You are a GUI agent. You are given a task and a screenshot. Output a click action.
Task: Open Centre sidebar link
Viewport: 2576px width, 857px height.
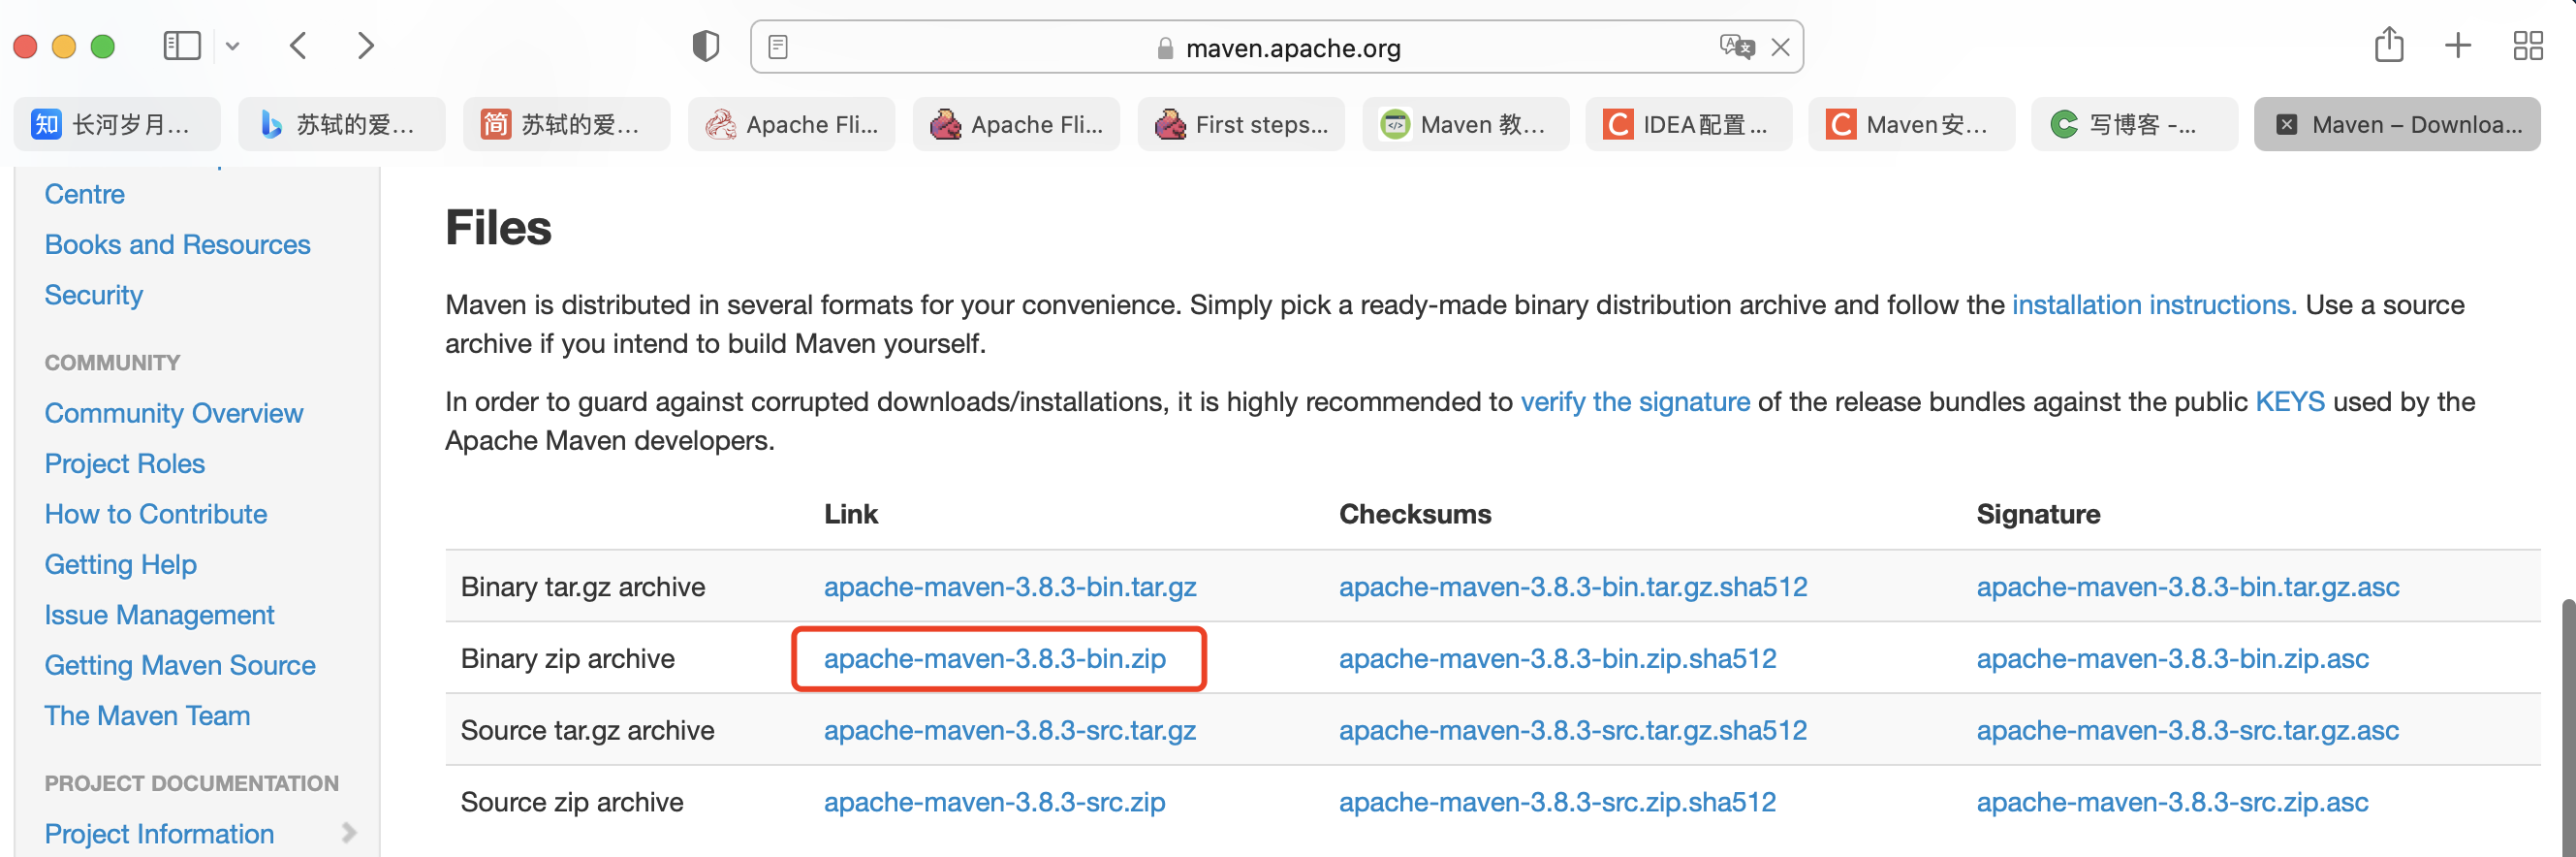click(x=85, y=194)
